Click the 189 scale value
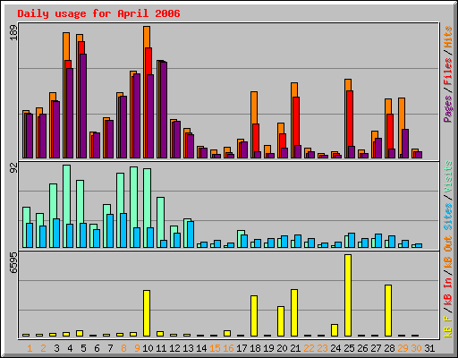 pos(13,32)
